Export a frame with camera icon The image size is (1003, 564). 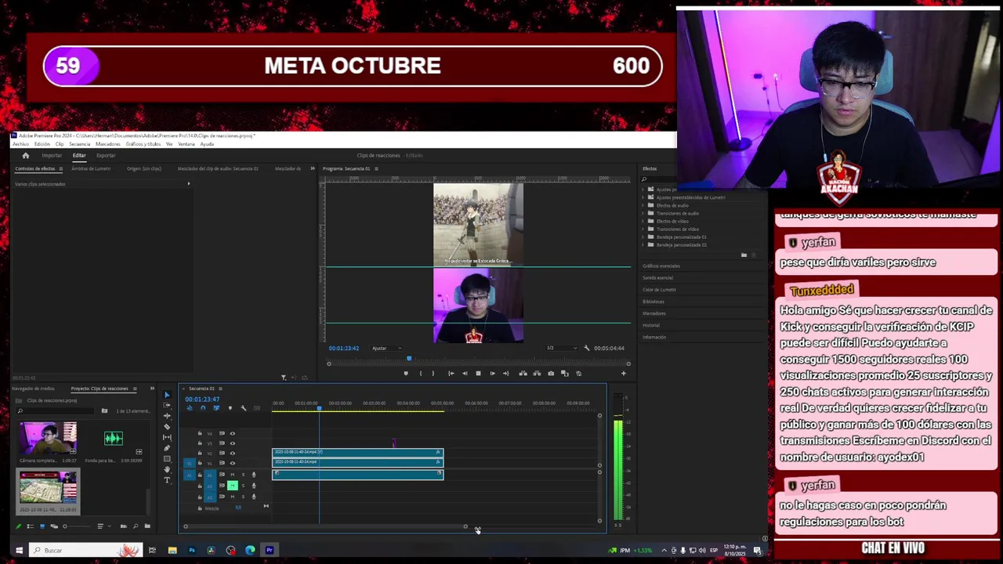click(551, 374)
